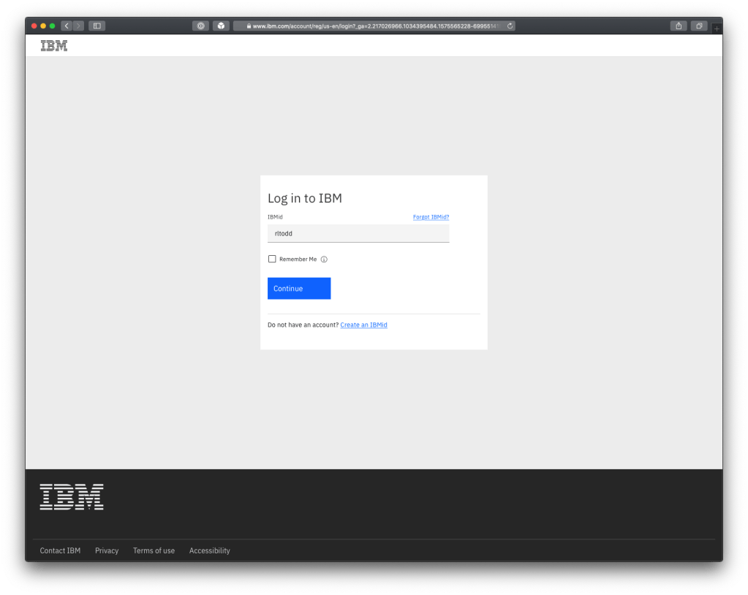Show all tabs overview in Safari

point(699,26)
